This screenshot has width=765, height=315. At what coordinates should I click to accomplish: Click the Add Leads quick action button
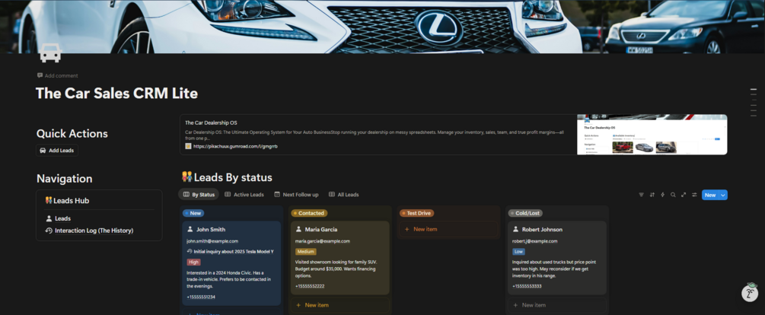57,151
